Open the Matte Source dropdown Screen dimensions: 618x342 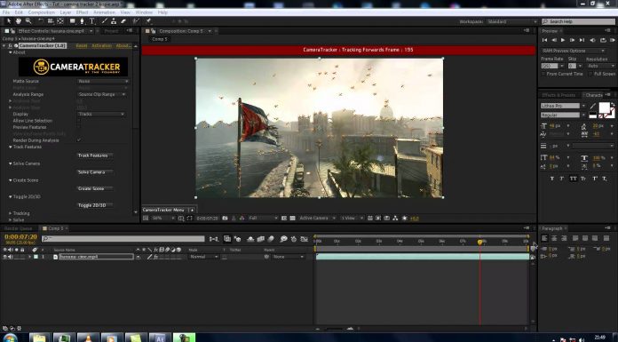pos(103,81)
